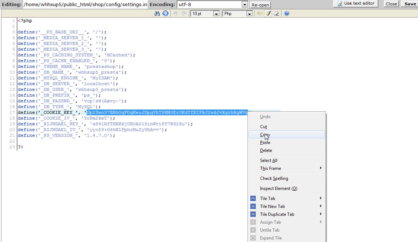Click the blue go-to-line arrow icon
Screen dimensions: 418x242
165,14
